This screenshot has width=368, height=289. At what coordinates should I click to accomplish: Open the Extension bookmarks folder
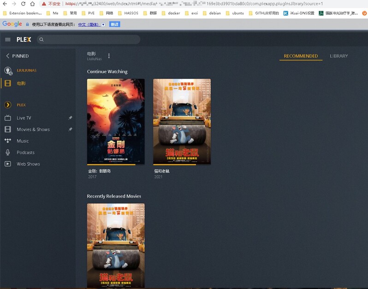[x=22, y=13]
